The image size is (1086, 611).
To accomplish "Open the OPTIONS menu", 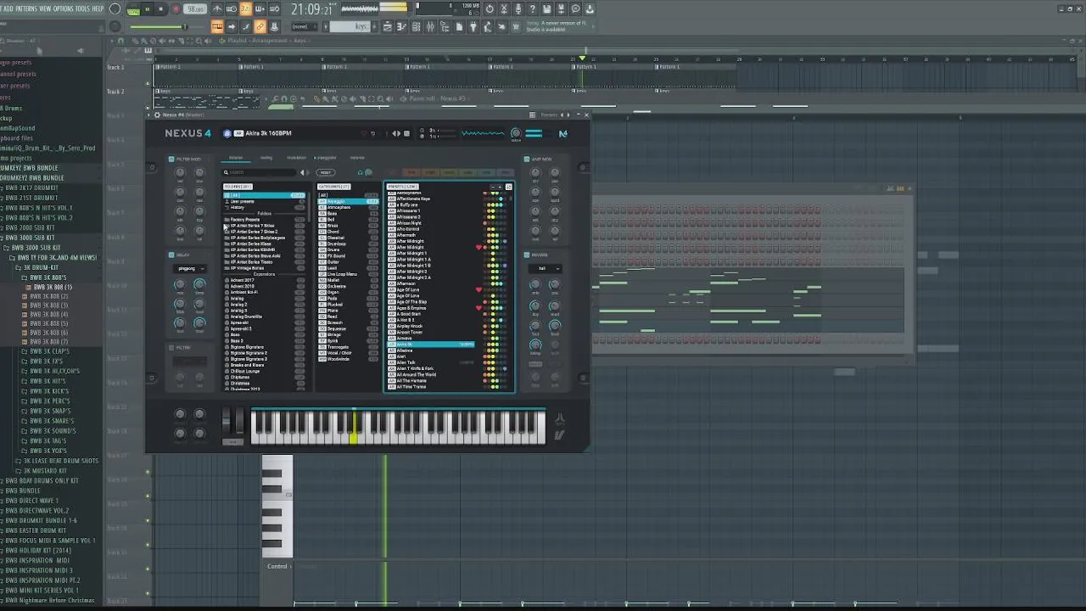I will tap(64, 8).
